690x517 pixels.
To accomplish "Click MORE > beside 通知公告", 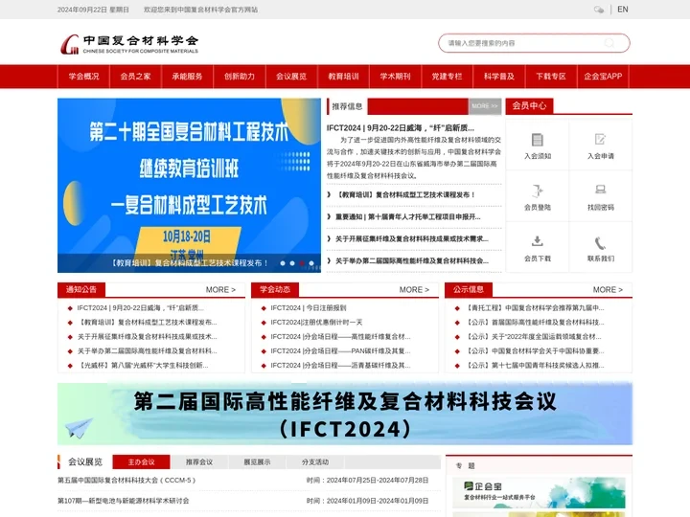I will (221, 290).
